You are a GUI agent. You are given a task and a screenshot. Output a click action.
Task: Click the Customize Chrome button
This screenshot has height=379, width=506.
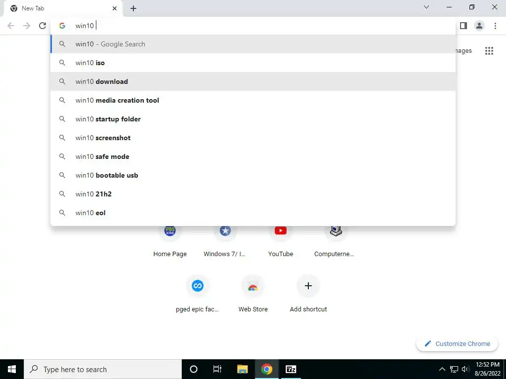tap(457, 343)
